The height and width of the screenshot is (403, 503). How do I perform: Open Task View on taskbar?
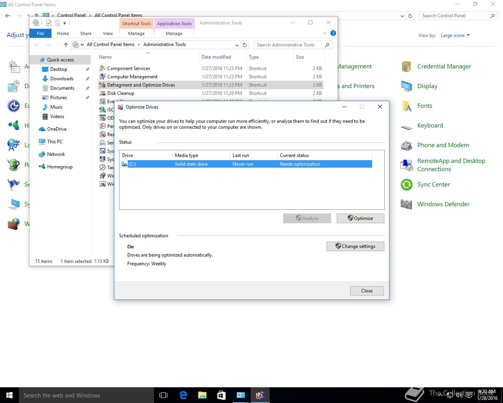pos(163,395)
